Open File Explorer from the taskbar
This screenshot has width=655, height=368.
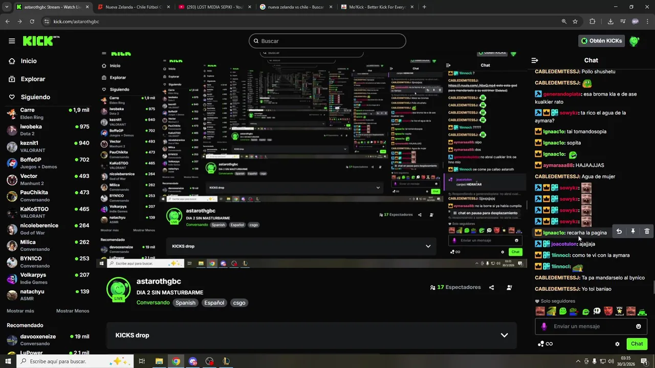(x=159, y=361)
